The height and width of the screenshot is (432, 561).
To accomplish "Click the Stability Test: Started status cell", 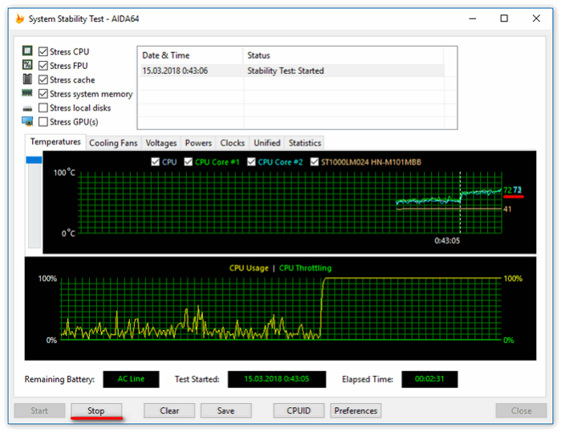I will (286, 71).
